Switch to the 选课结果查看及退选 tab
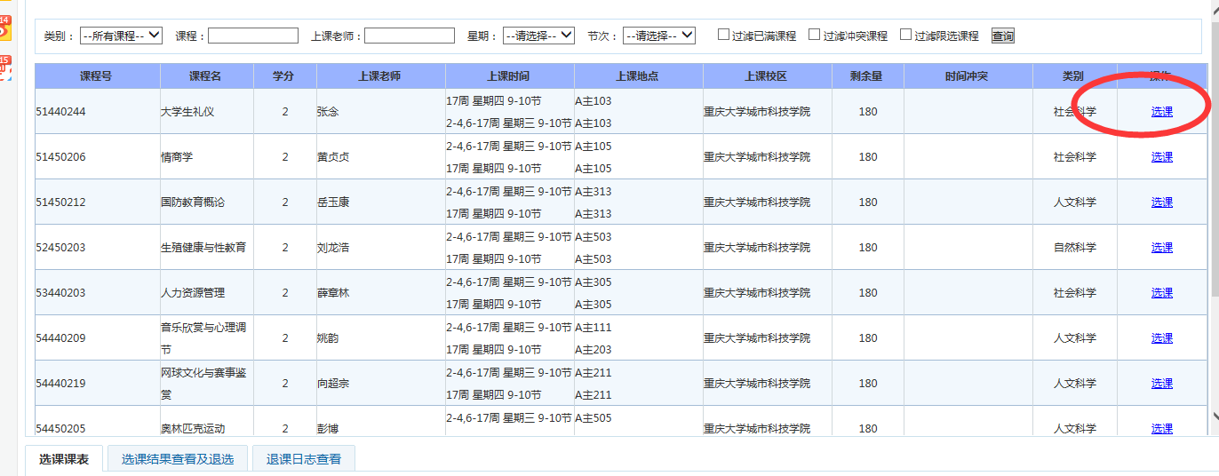Image resolution: width=1219 pixels, height=476 pixels. 178,459
